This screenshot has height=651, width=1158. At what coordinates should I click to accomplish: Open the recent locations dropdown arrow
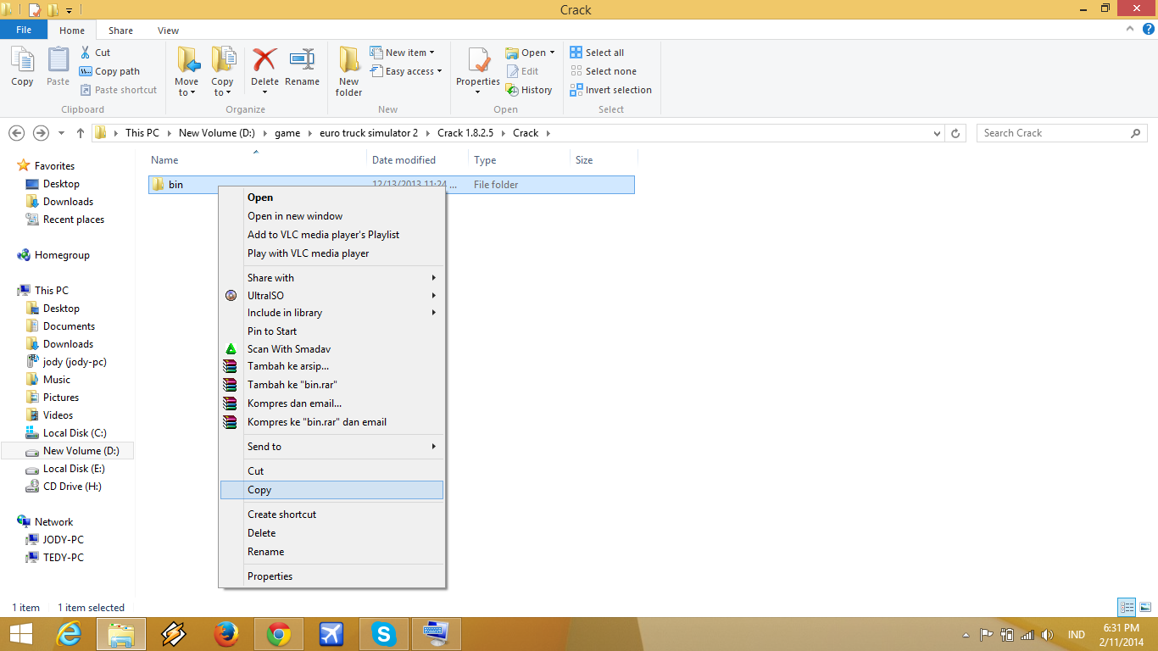click(62, 133)
